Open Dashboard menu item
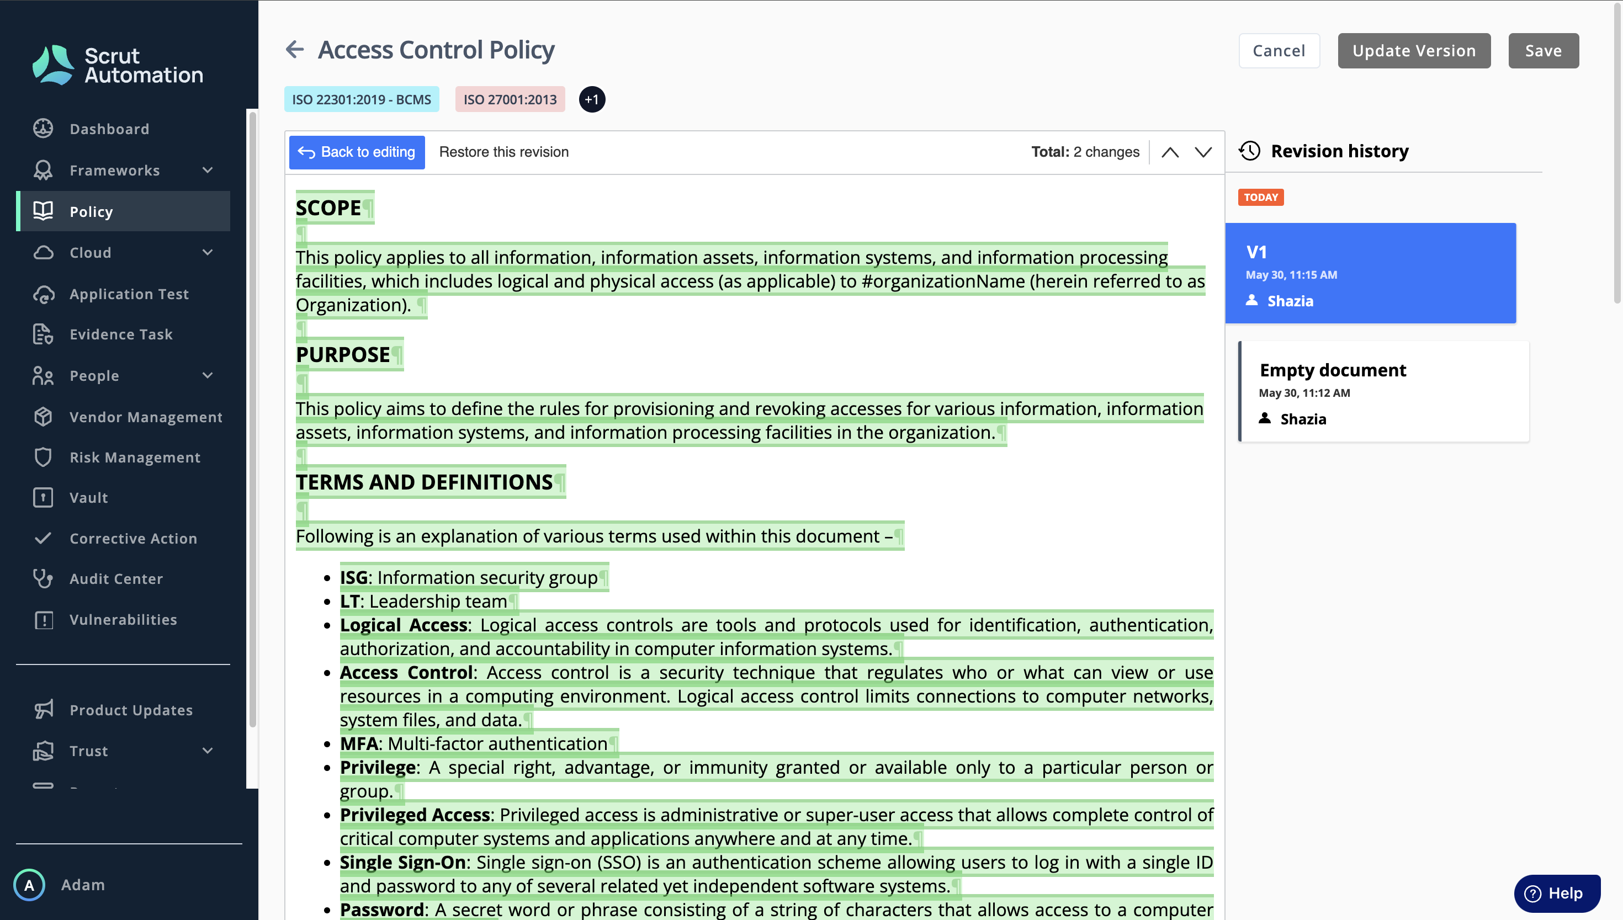 point(123,128)
